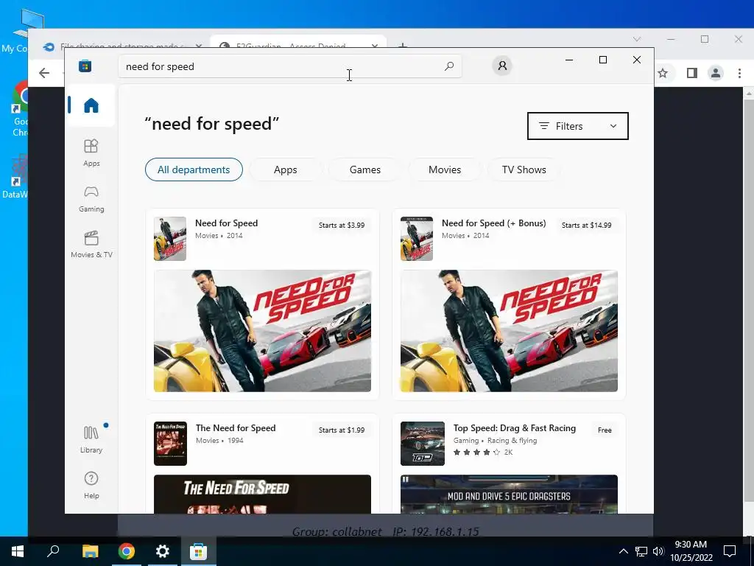This screenshot has width=754, height=566.
Task: Click the large Need for Speed $3.99 banner
Action: 262,331
